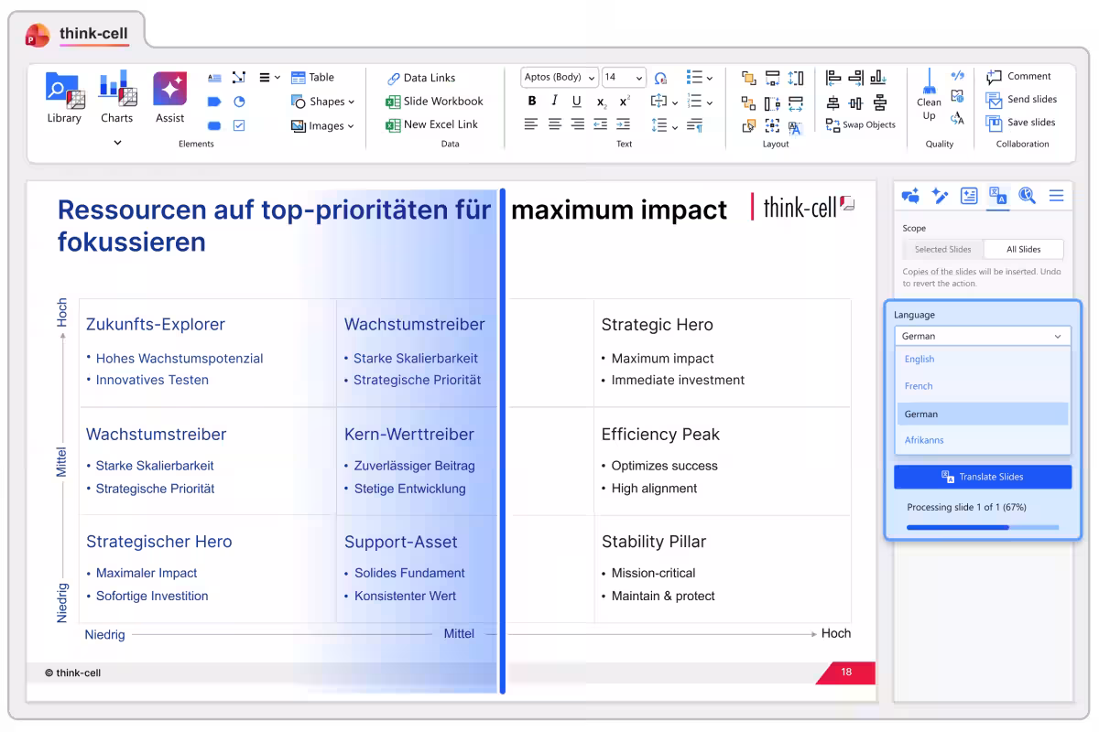The image size is (1099, 732).
Task: Run Clean Up tool
Action: 929,94
